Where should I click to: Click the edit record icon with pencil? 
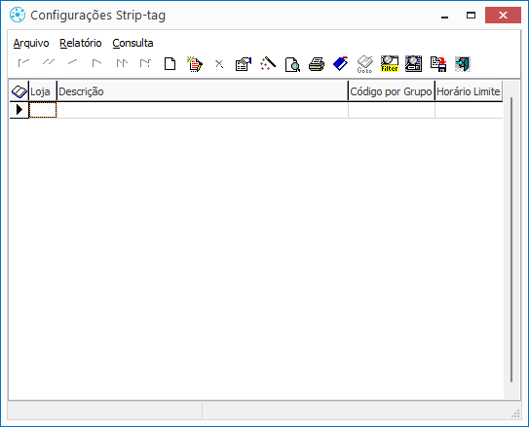[x=195, y=63]
